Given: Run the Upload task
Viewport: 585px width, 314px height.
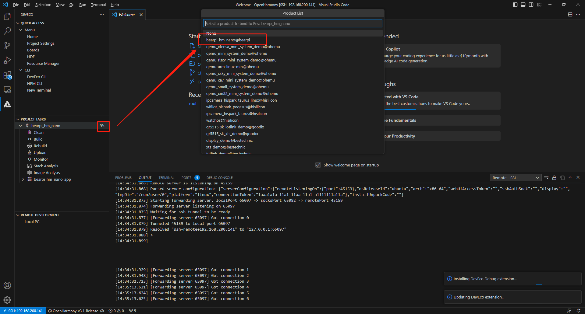Looking at the screenshot, I should click(40, 152).
